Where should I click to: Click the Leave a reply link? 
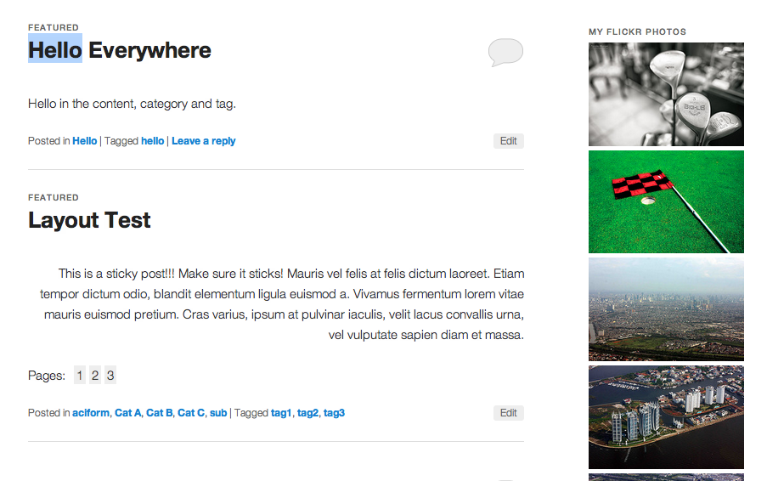204,141
